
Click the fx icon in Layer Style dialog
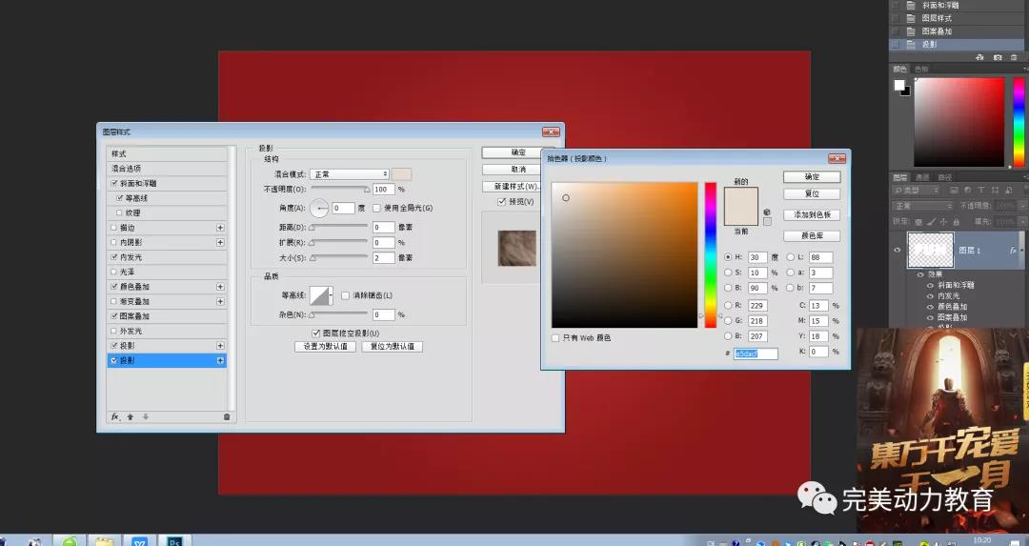(x=114, y=416)
